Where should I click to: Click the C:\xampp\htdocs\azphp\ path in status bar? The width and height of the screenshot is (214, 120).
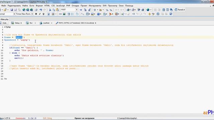pos(127,118)
